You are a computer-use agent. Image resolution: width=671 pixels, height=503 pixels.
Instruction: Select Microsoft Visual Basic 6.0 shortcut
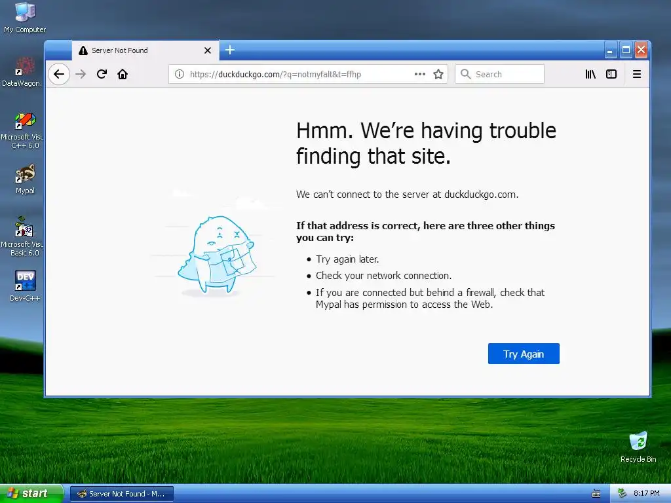coord(23,236)
